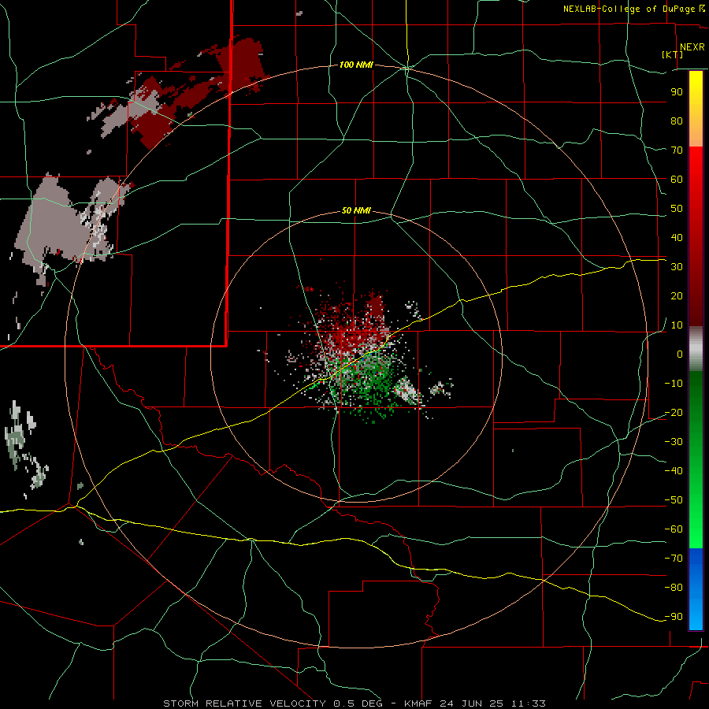Click the -10 value on velocity scale
709x709 pixels.
(674, 384)
